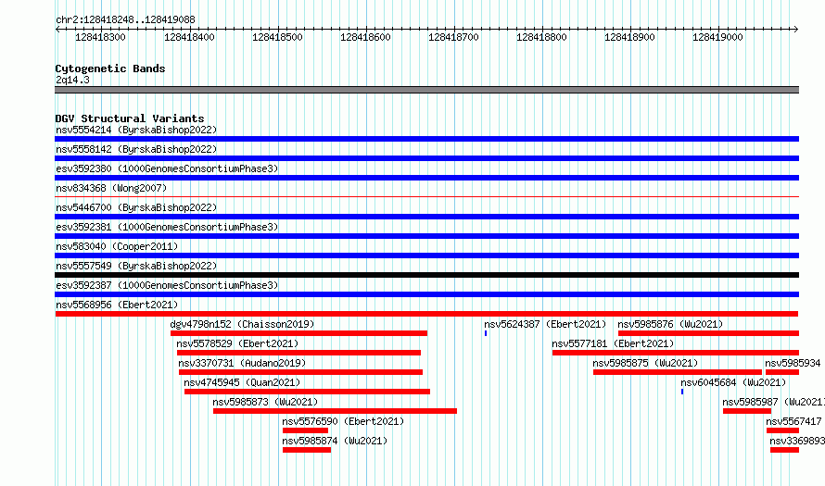The width and height of the screenshot is (825, 486).
Task: Open esv3592380 (1000GenomesConsortiumPhase3) variant label
Action: [167, 168]
